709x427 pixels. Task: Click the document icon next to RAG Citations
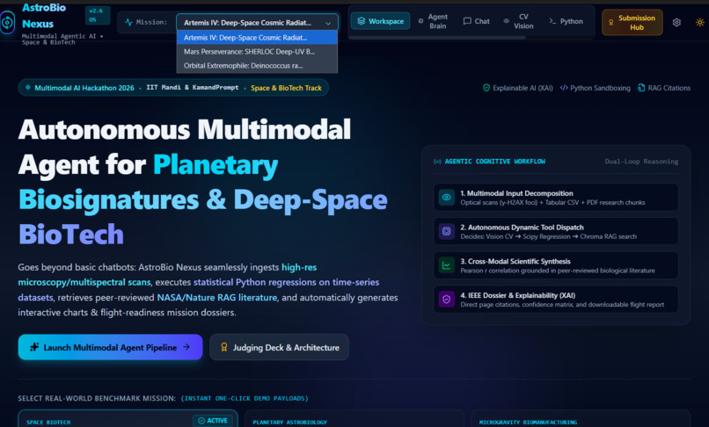(x=641, y=88)
